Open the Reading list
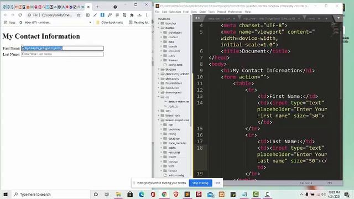This screenshot has height=199, width=354. click(x=139, y=22)
